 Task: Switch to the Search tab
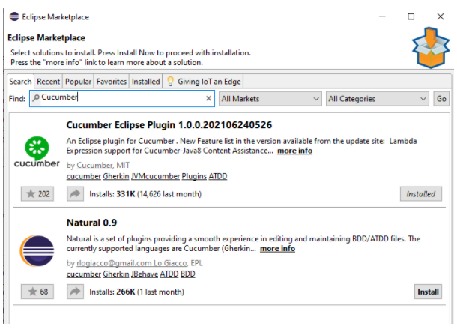tap(20, 82)
